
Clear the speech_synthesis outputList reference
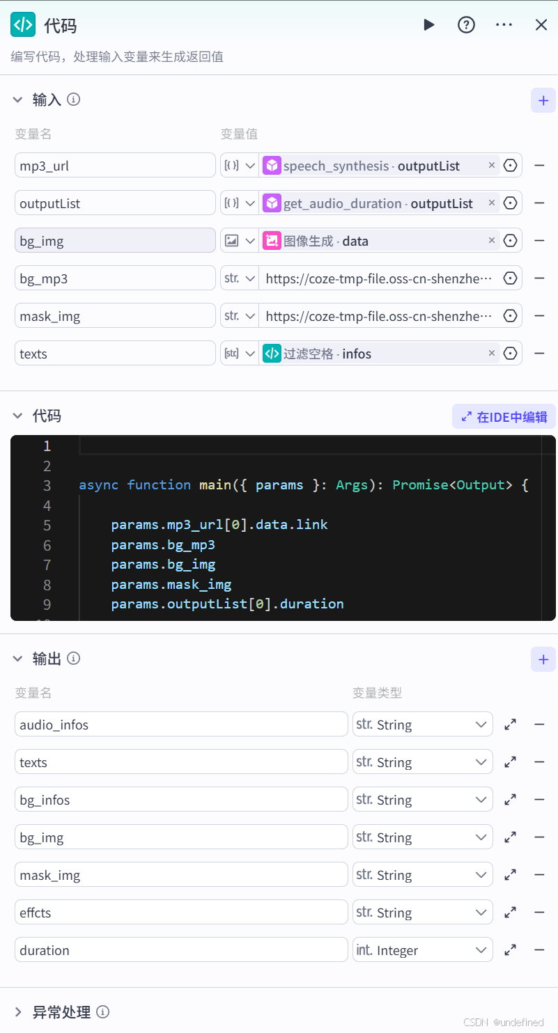(491, 166)
